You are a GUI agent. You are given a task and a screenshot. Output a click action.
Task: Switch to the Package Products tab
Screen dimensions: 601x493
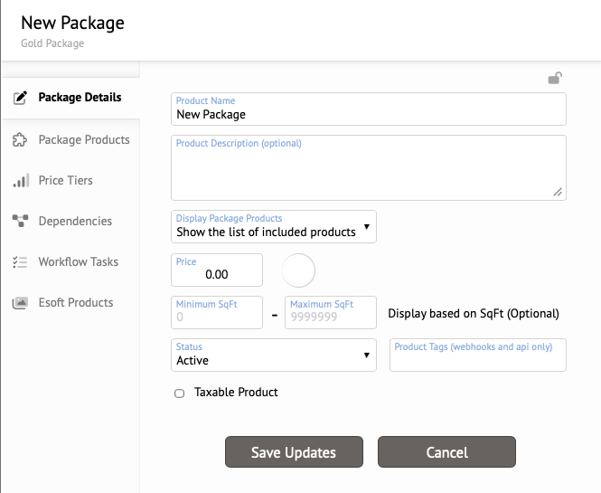70,139
